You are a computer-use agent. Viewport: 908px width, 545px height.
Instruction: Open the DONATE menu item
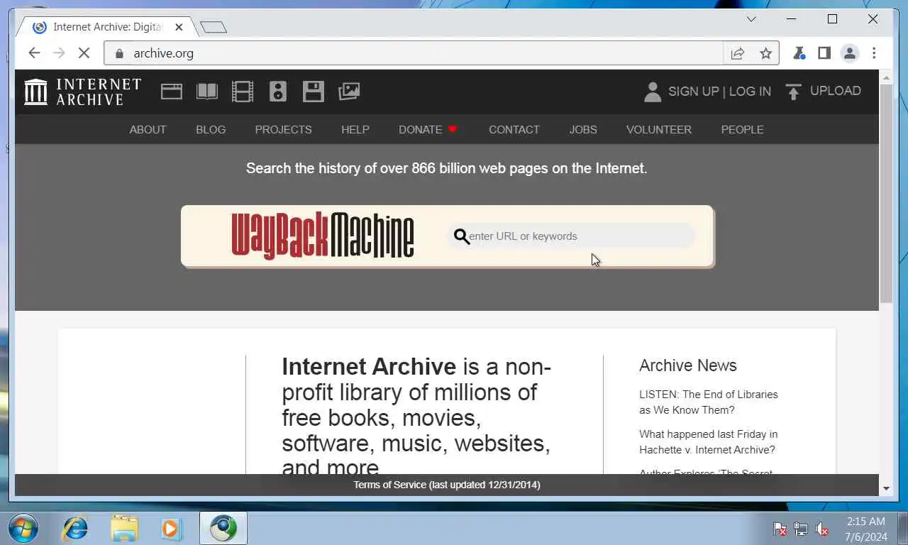click(x=428, y=130)
